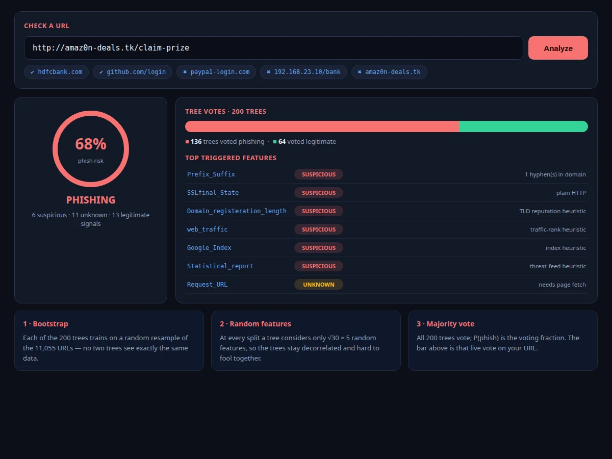Image resolution: width=612 pixels, height=459 pixels.
Task: Click the 'TREE VOTES · 200 TREES' heading
Action: pyautogui.click(x=225, y=112)
